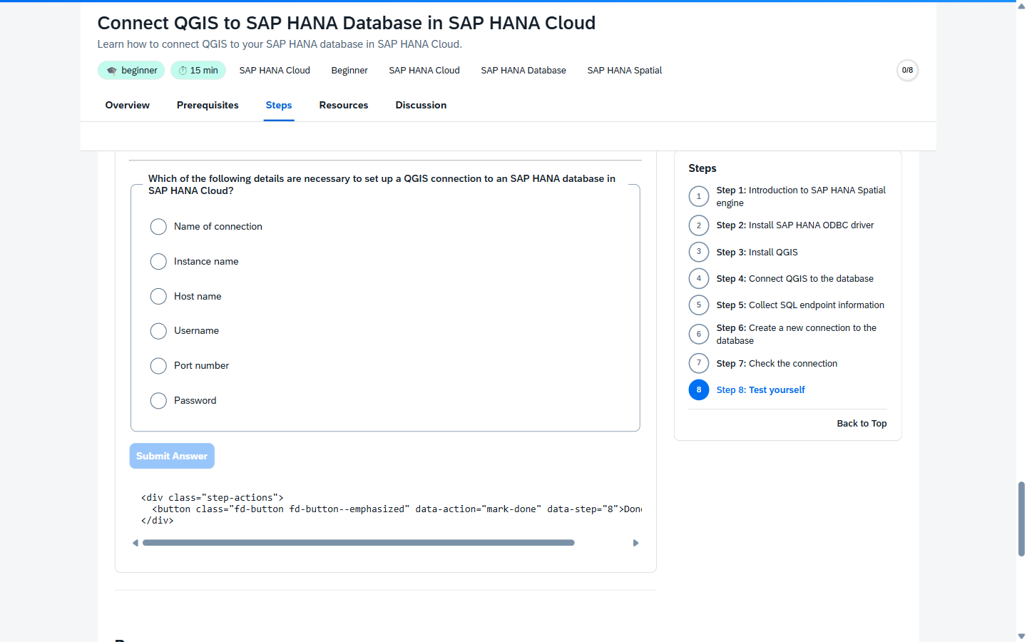Select the Host name option
Image resolution: width=1027 pixels, height=642 pixels.
158,296
